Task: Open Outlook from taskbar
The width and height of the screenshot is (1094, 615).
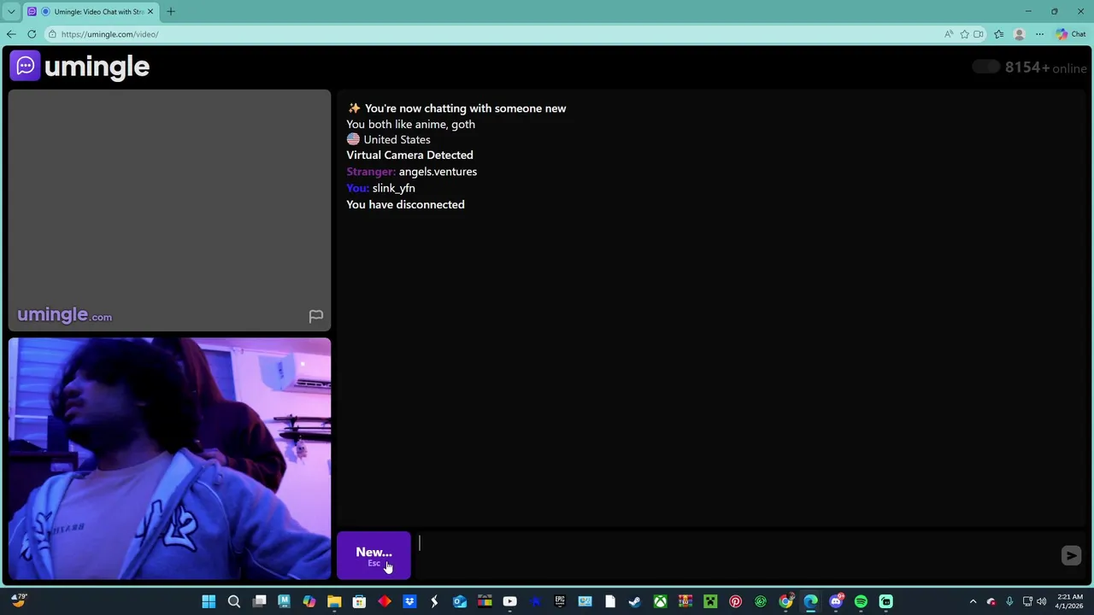Action: [460, 601]
